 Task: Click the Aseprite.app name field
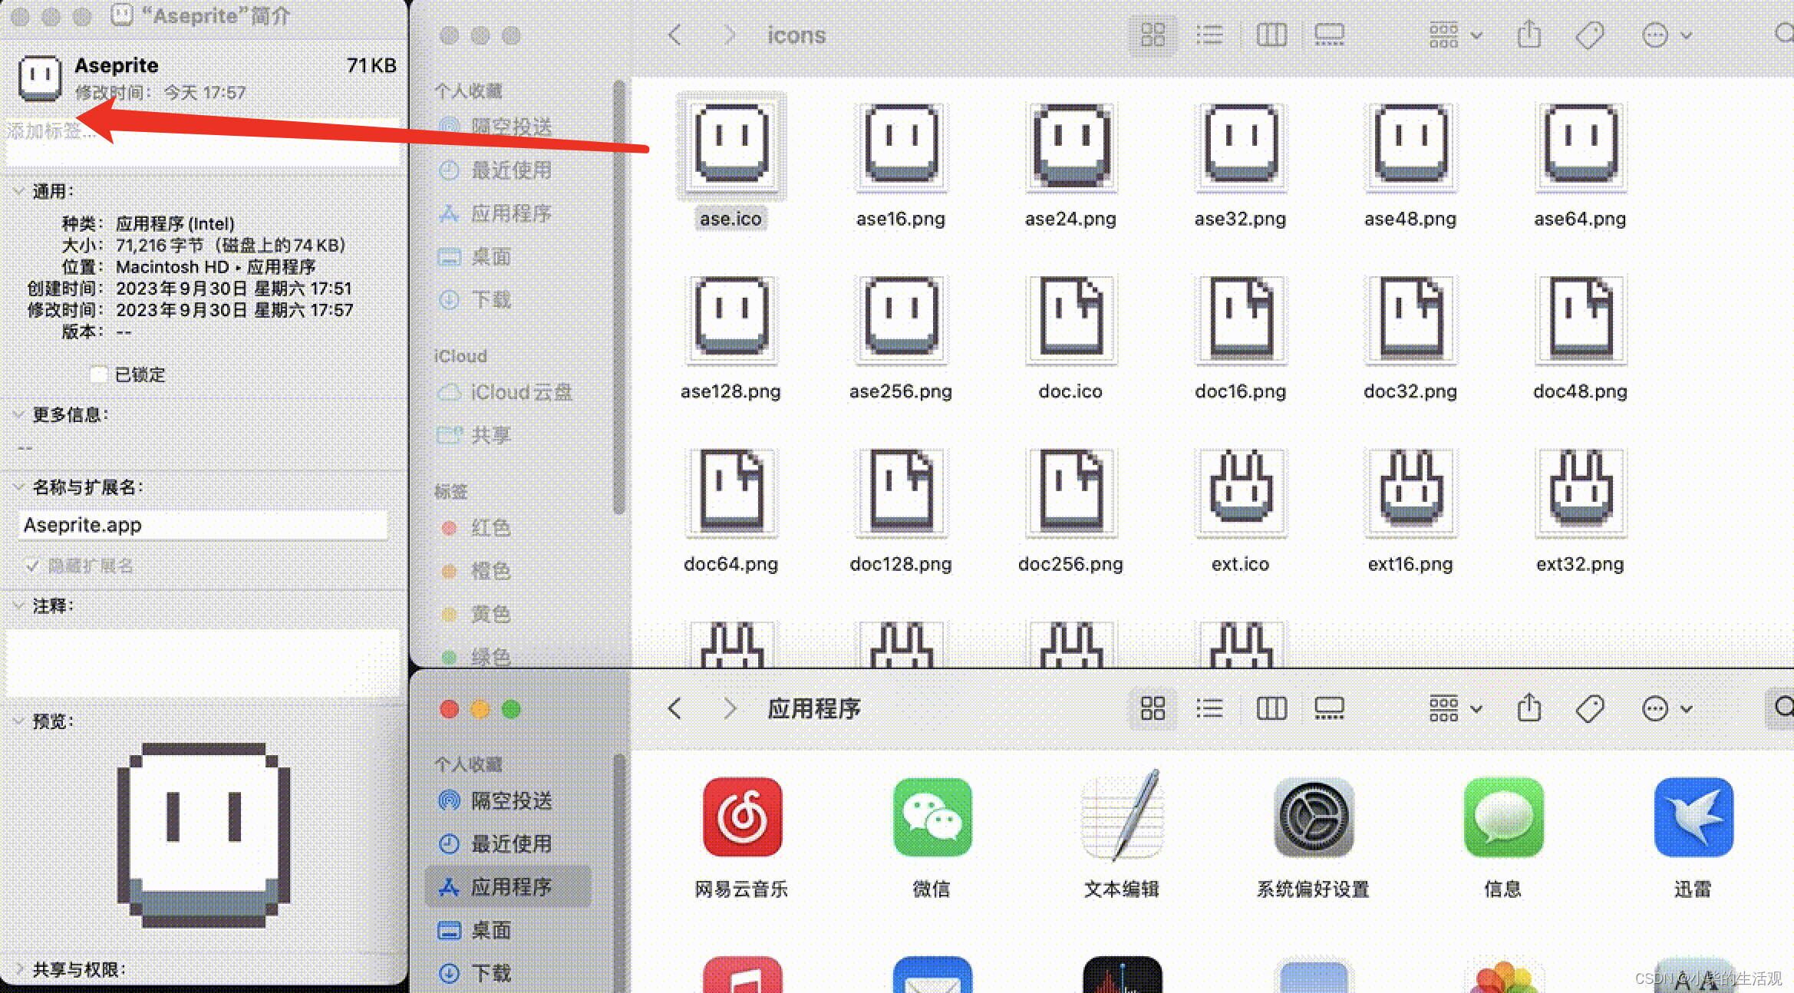pos(203,525)
